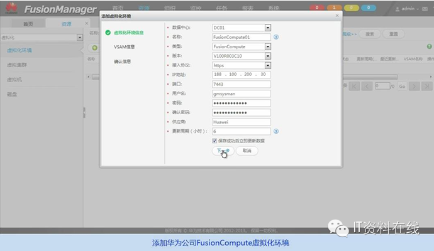The height and width of the screenshot is (251, 434).
Task: Go to last page pagination icon
Action: click(427, 86)
